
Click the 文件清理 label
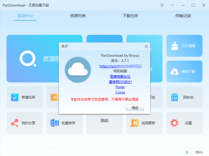(x=188, y=46)
